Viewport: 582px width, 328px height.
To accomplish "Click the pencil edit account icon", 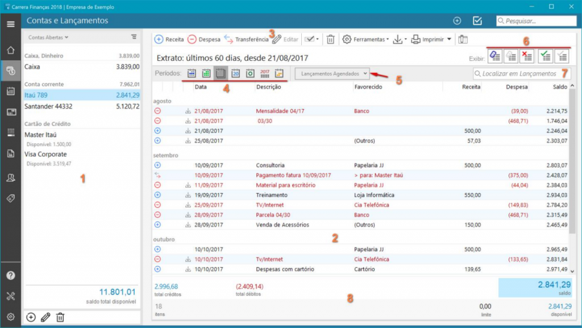I will pyautogui.click(x=45, y=317).
